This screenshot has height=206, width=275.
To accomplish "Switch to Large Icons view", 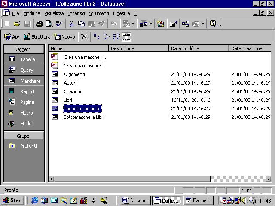I will (96, 36).
